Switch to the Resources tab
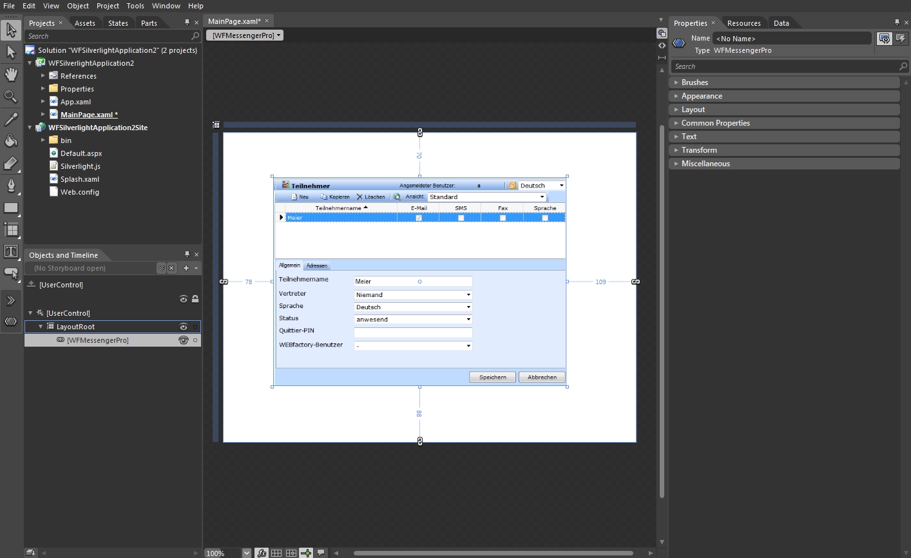 (743, 23)
